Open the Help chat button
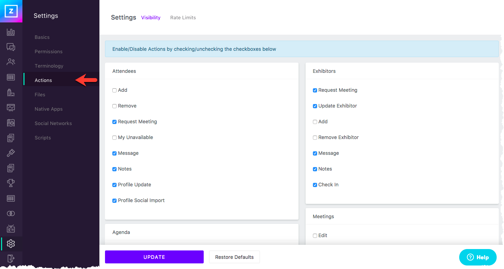The image size is (504, 269). pyautogui.click(x=478, y=257)
